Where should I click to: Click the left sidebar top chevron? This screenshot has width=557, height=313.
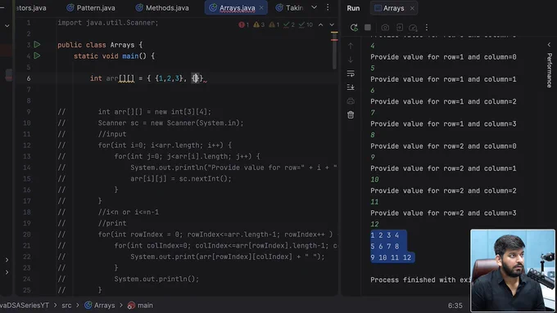[7, 26]
